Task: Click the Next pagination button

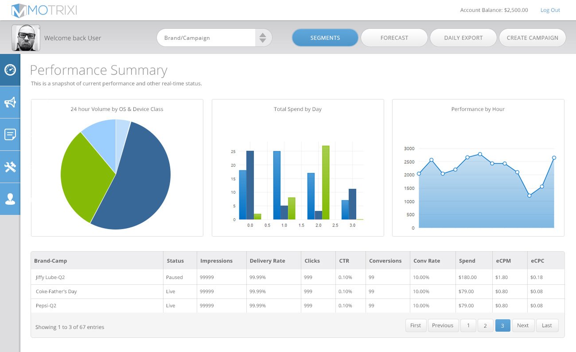Action: click(x=523, y=325)
